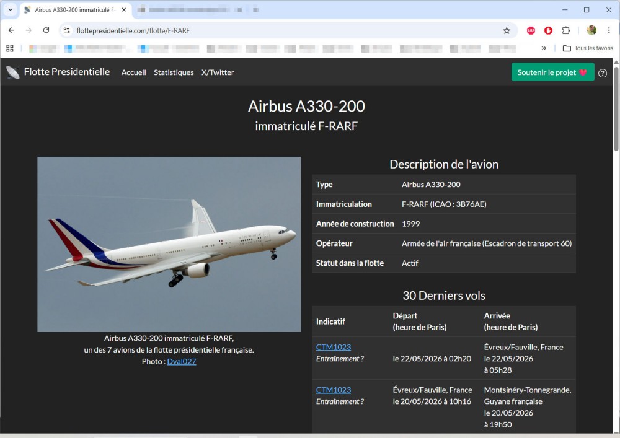Click the 'Indicatif' column header

[x=330, y=322]
